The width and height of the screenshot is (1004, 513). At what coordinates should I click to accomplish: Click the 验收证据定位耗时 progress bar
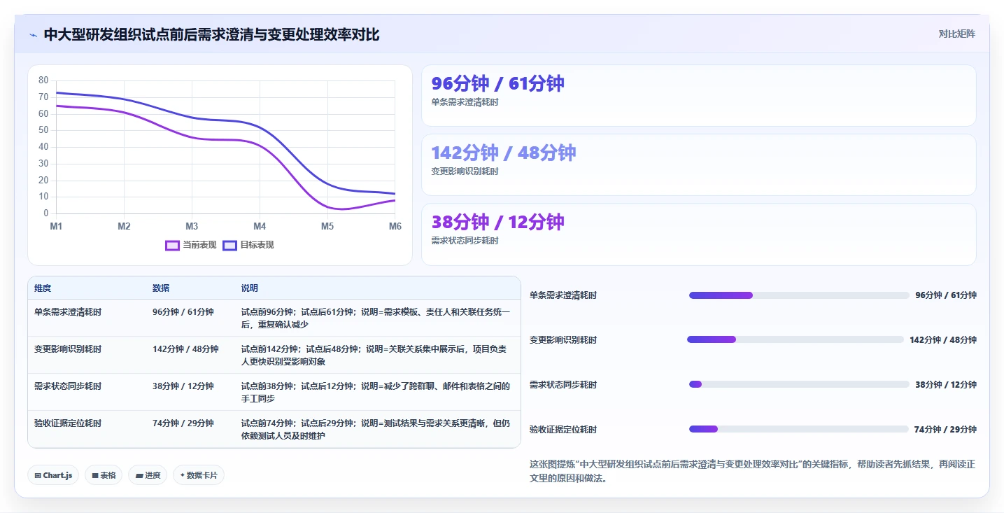pos(798,429)
